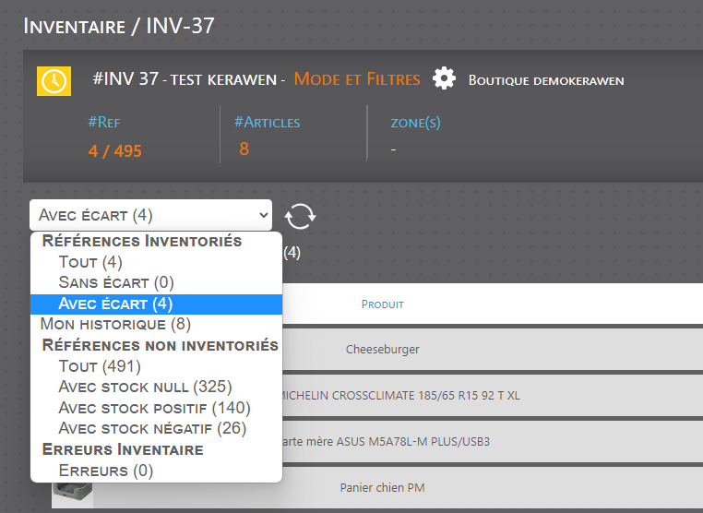The image size is (703, 513).
Task: Open settings with the gear icon
Action: [444, 78]
